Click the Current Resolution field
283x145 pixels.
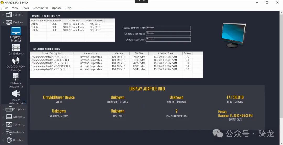[x=168, y=39]
